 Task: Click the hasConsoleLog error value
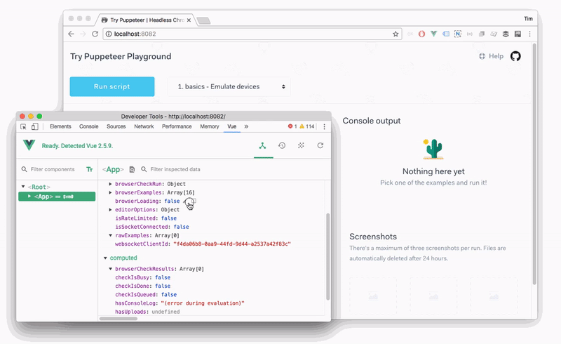click(203, 303)
